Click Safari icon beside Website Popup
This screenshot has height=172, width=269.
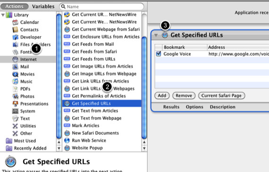click(67, 148)
